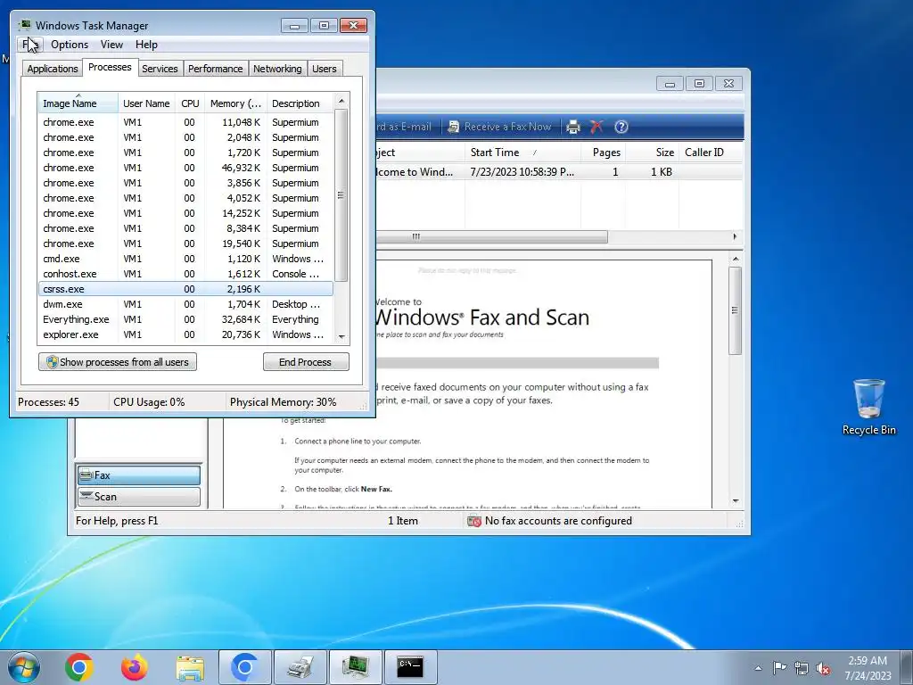Click the Command Prompt taskbar icon

point(411,667)
